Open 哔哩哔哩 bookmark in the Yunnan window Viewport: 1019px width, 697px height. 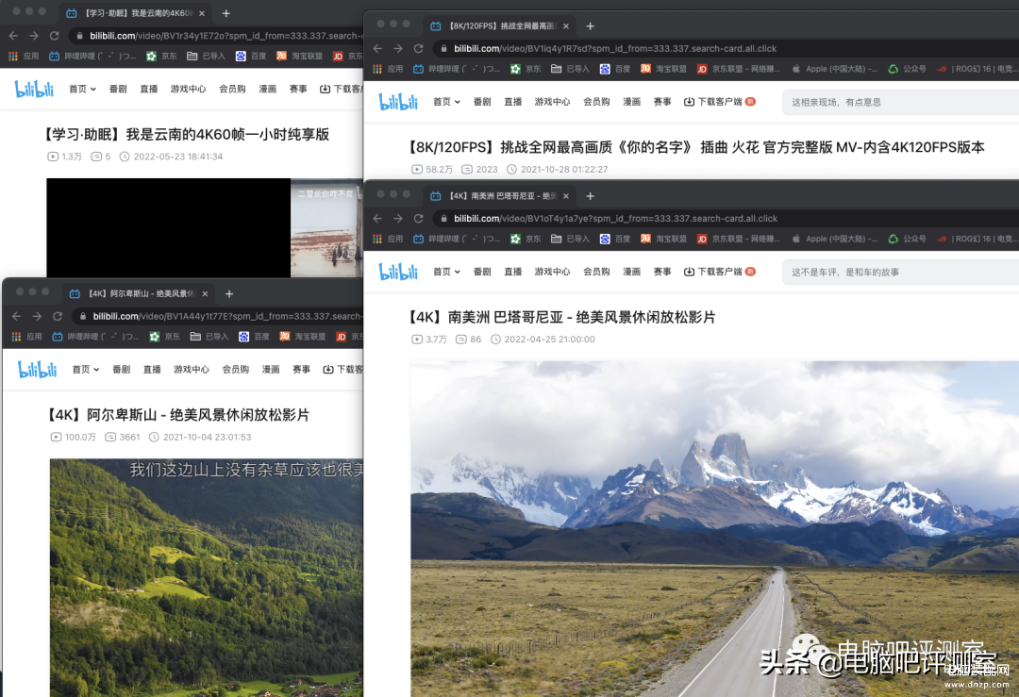(92, 56)
